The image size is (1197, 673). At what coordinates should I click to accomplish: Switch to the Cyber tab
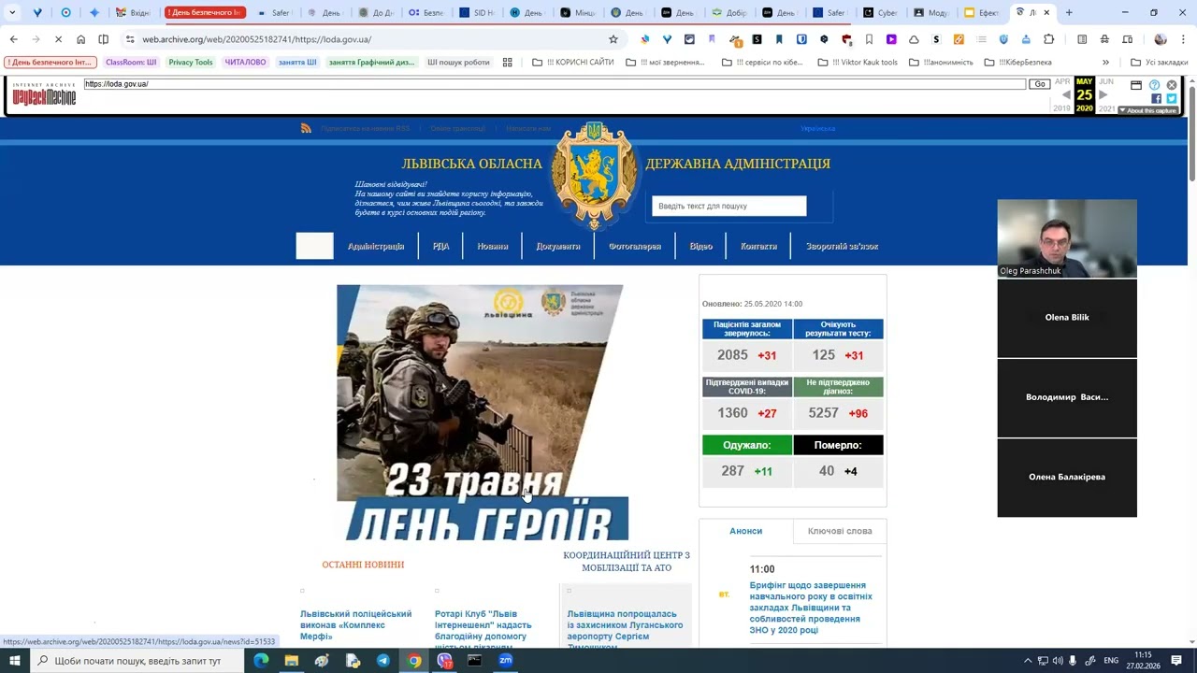click(x=880, y=13)
